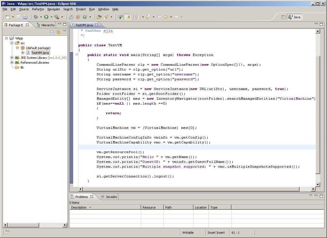
Task: Maximize the Problems panel
Action: [x=321, y=196]
